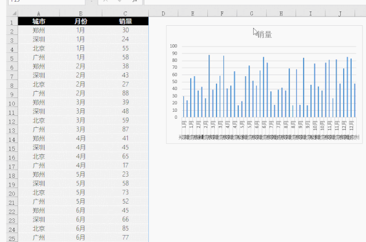Click column F header
Viewport: 366px width, 242px height.
[x=221, y=13]
